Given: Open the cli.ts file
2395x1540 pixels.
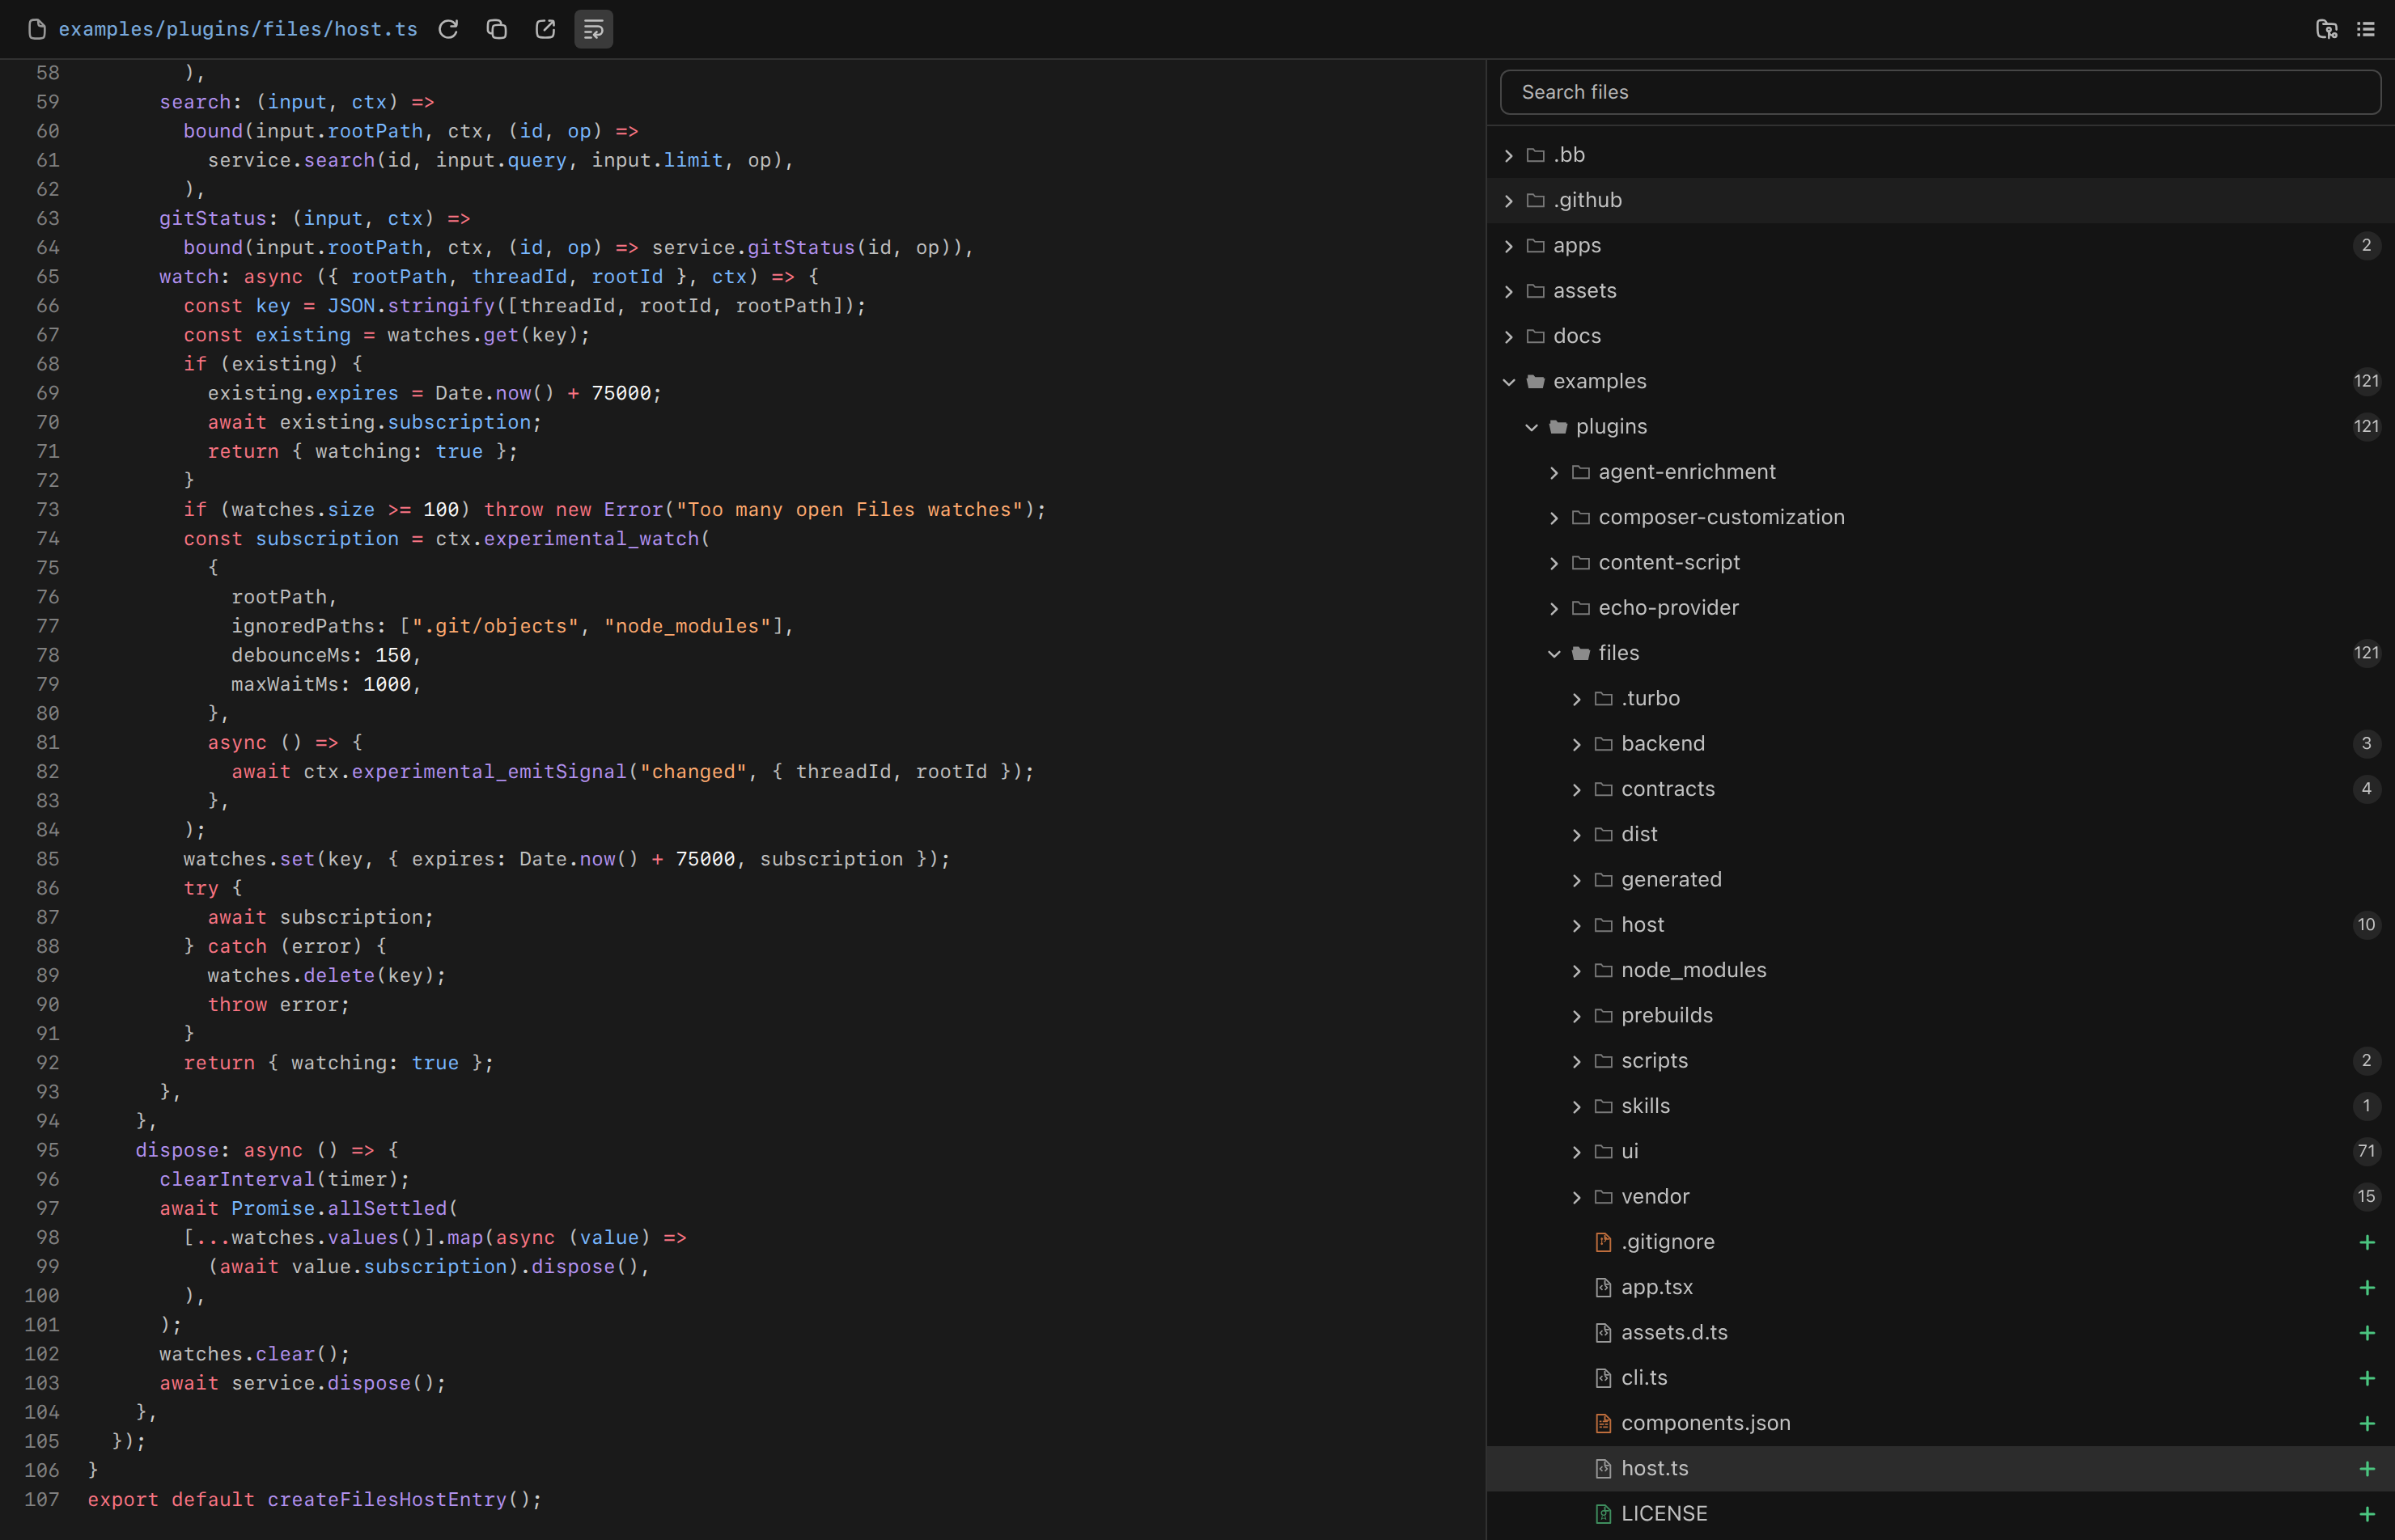Looking at the screenshot, I should 1941,1378.
